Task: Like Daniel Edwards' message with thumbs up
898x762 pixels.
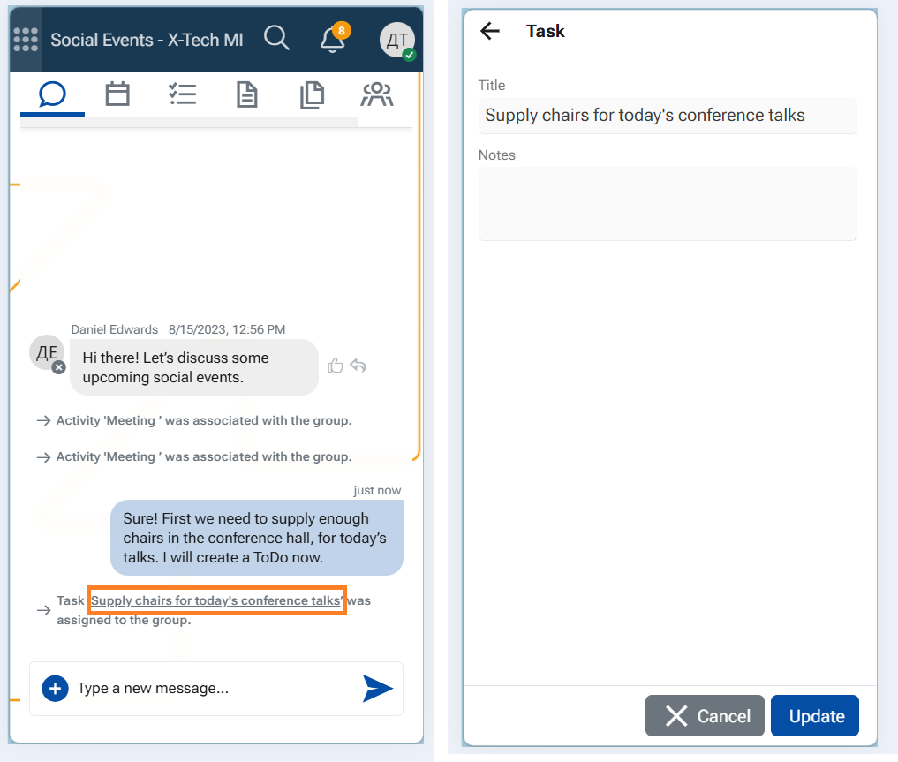Action: [x=335, y=366]
